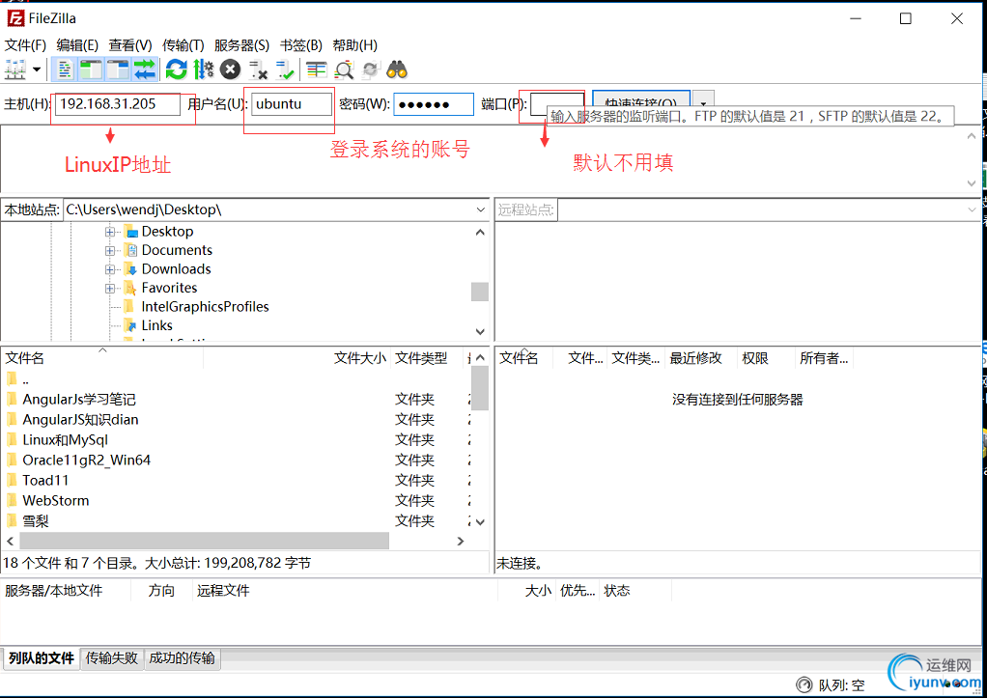Expand the Downloads tree node
Viewport: 987px width, 698px height.
click(109, 269)
